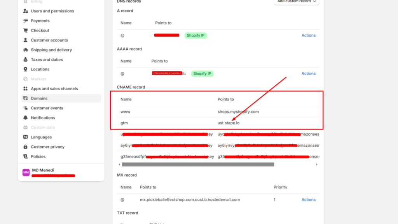Open the Add custom record dropdown

pos(297,2)
